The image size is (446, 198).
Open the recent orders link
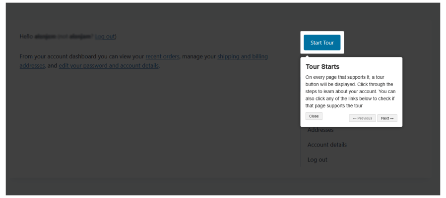tap(162, 56)
